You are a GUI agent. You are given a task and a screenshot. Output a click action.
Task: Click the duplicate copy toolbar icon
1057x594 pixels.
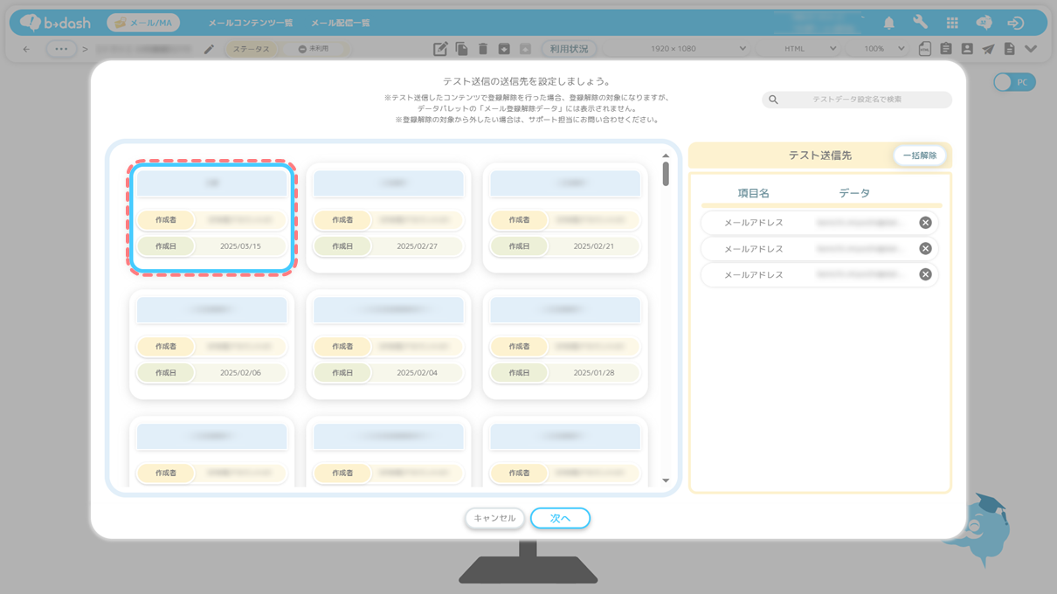pyautogui.click(x=461, y=49)
